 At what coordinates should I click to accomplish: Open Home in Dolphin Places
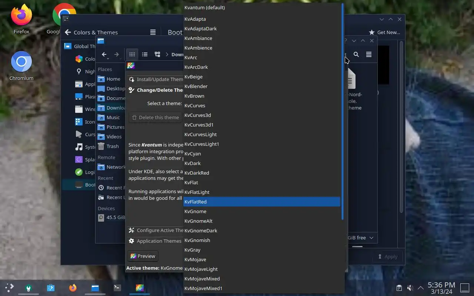(x=111, y=79)
